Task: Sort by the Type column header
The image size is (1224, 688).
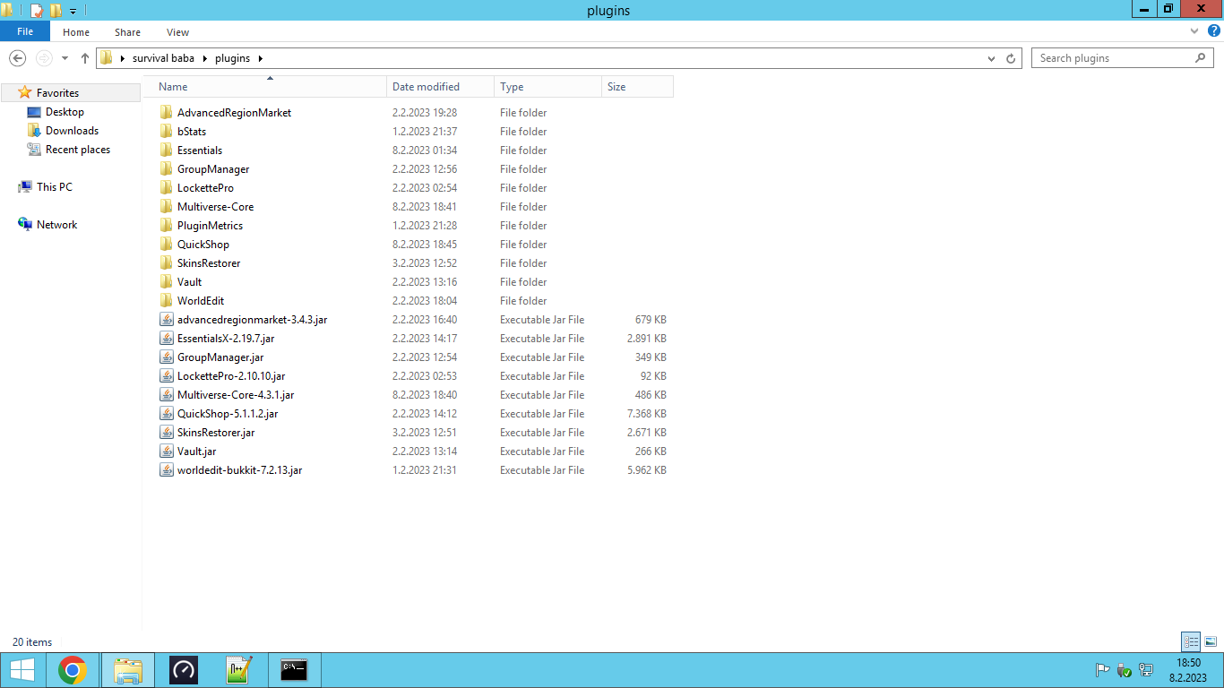Action: (x=547, y=87)
